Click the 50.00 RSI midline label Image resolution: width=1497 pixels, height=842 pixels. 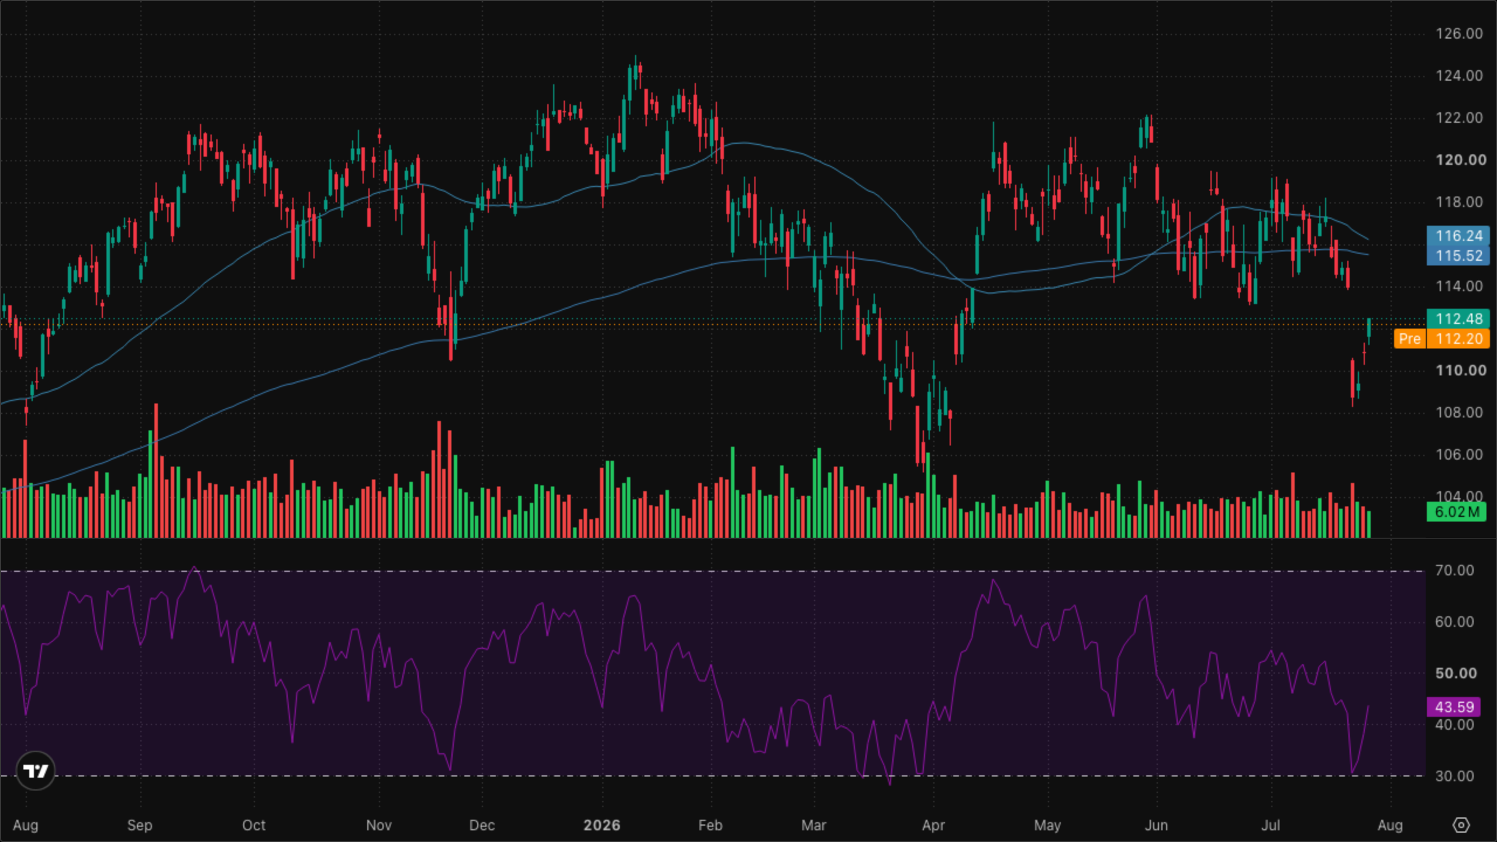coord(1455,673)
